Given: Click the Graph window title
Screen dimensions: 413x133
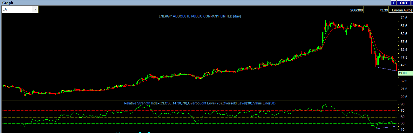Looking at the screenshot, I should [x=8, y=3].
